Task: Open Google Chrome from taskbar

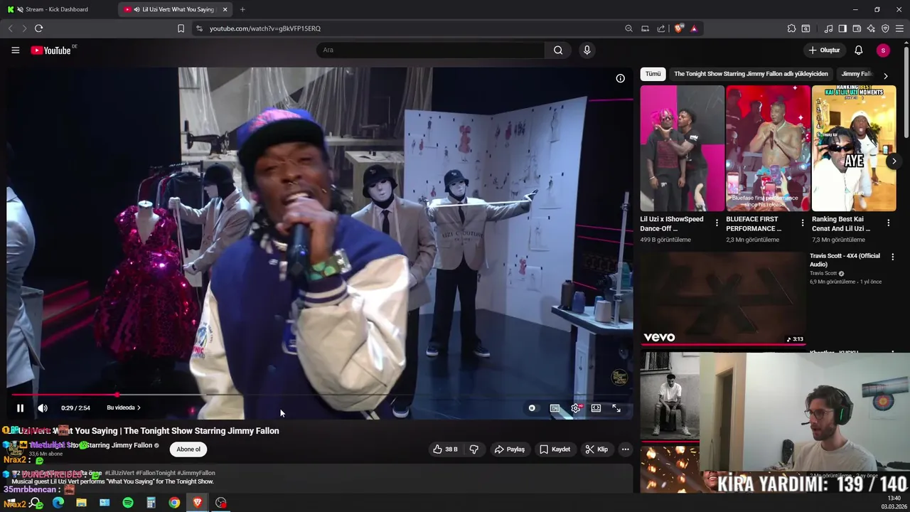Action: tap(174, 503)
